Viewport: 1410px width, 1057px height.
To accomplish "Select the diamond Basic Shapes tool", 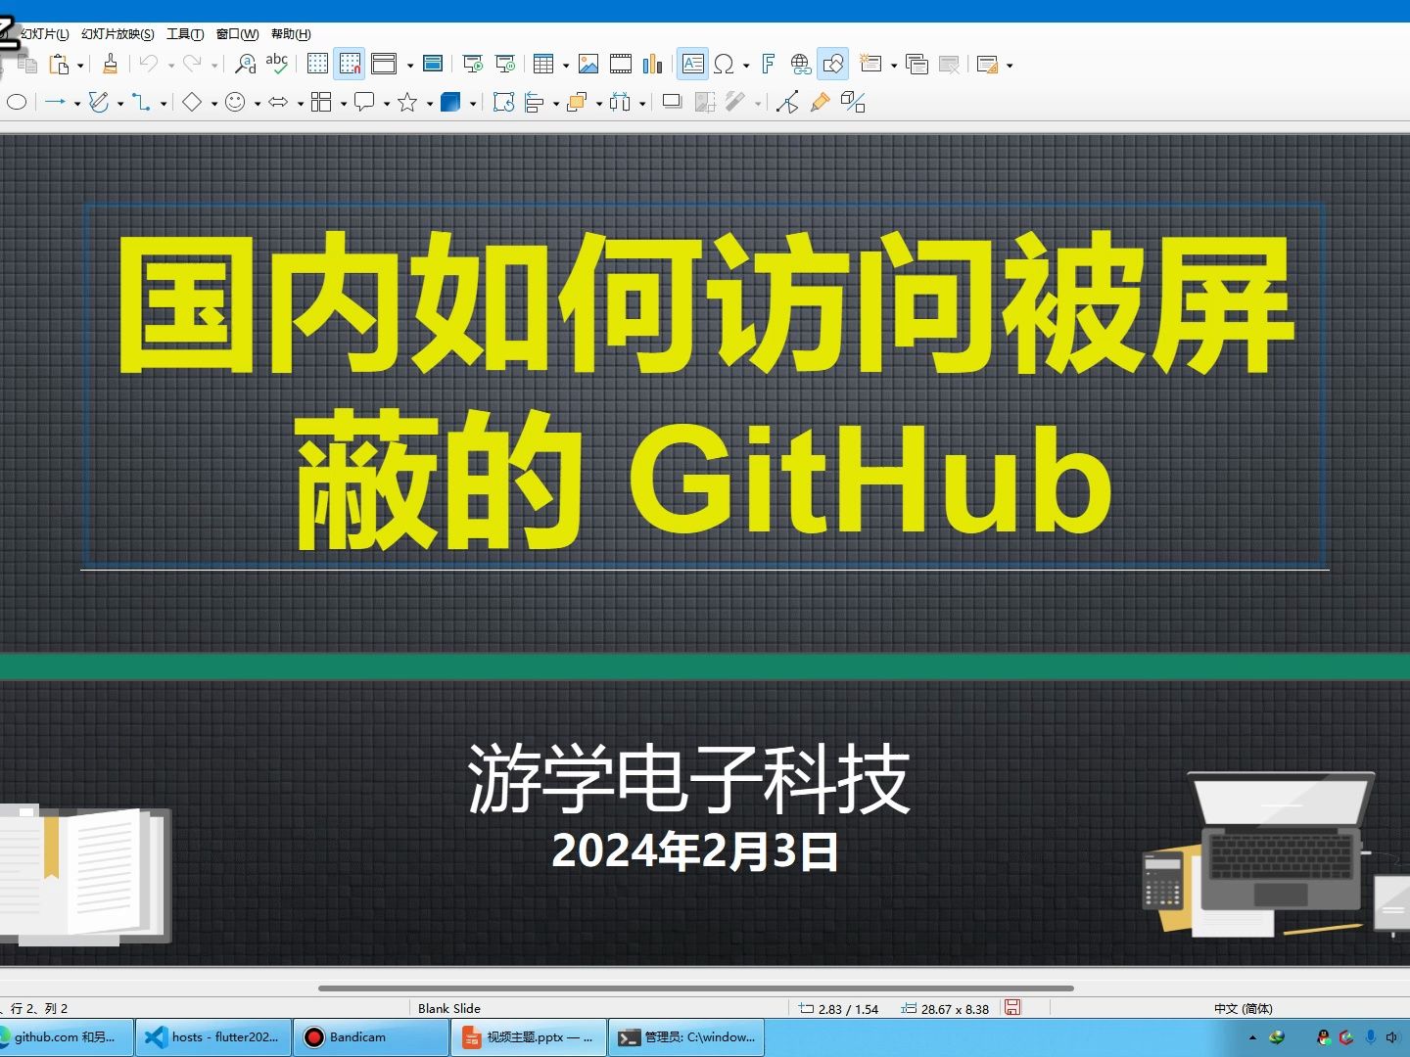I will [x=192, y=102].
